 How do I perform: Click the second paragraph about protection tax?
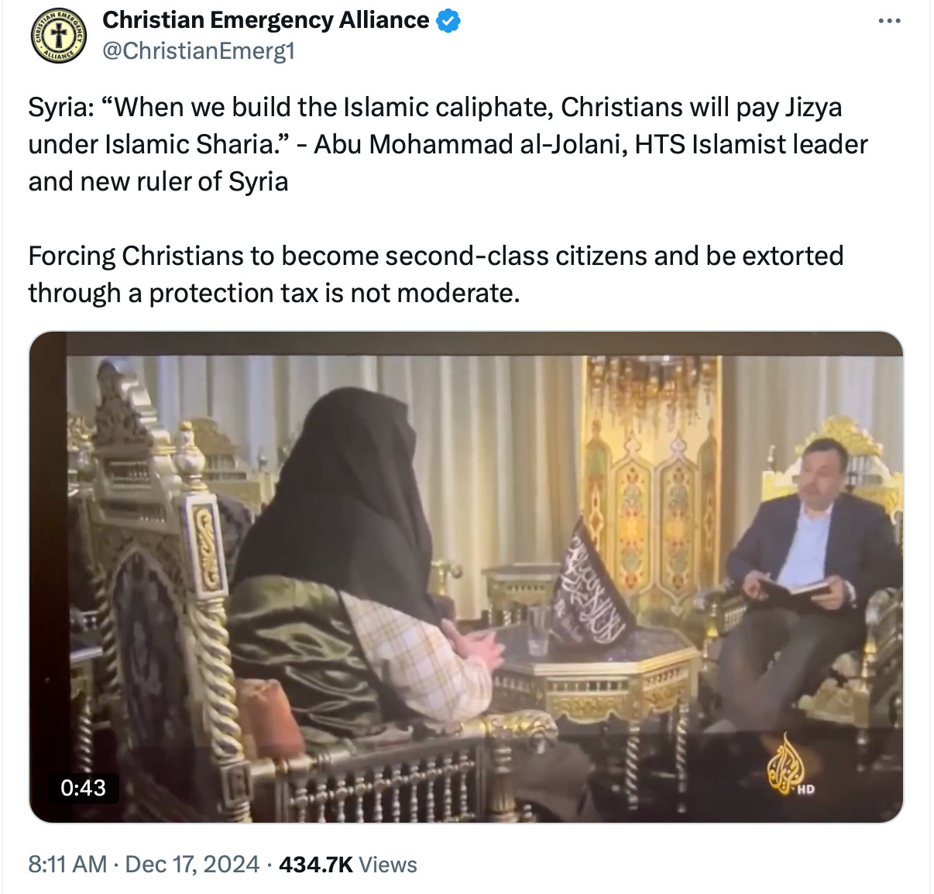435,274
